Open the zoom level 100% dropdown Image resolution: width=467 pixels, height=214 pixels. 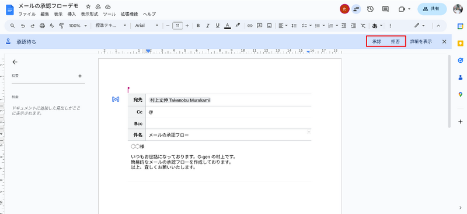click(78, 26)
